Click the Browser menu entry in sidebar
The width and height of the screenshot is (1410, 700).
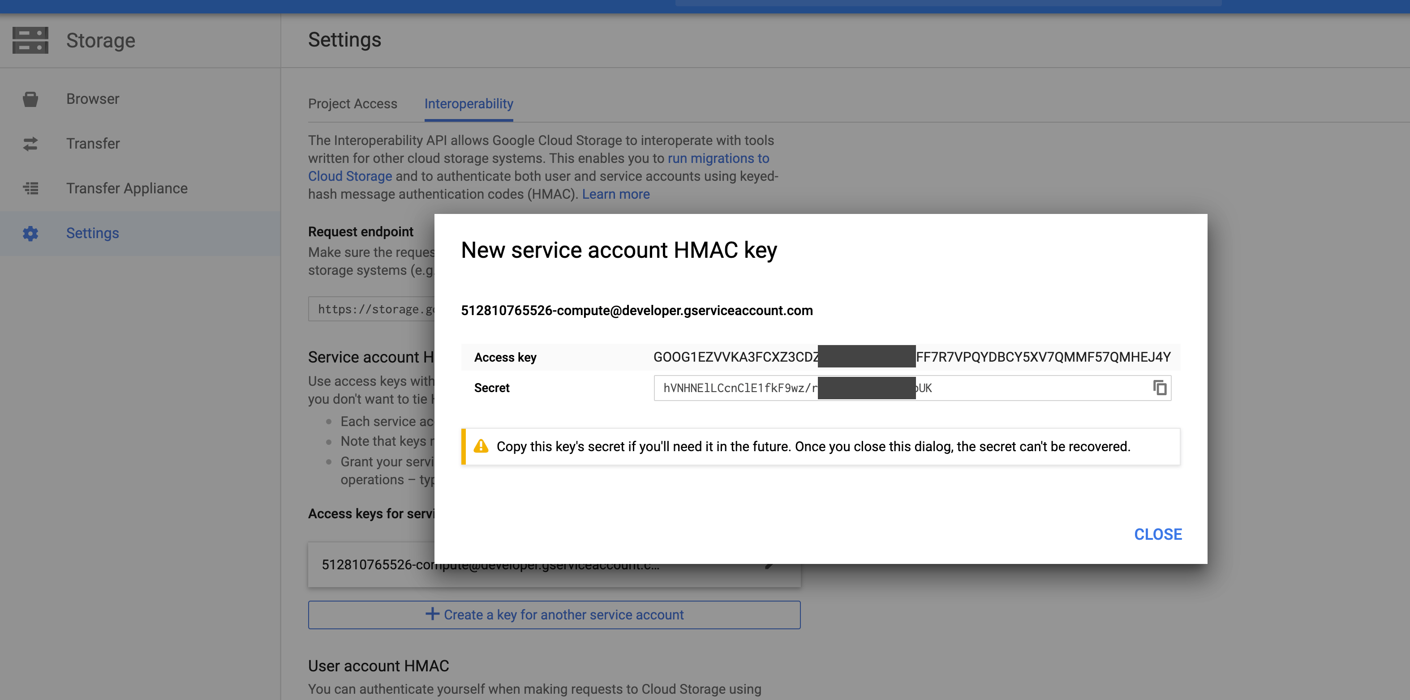93,99
